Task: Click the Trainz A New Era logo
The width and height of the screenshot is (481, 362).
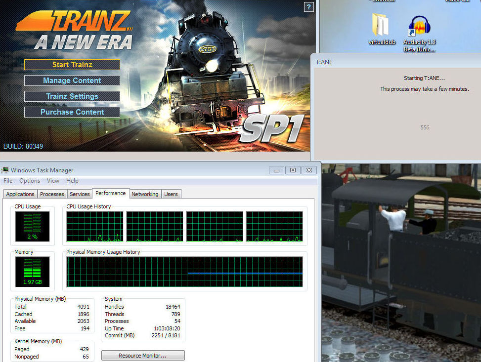Action: [75, 30]
